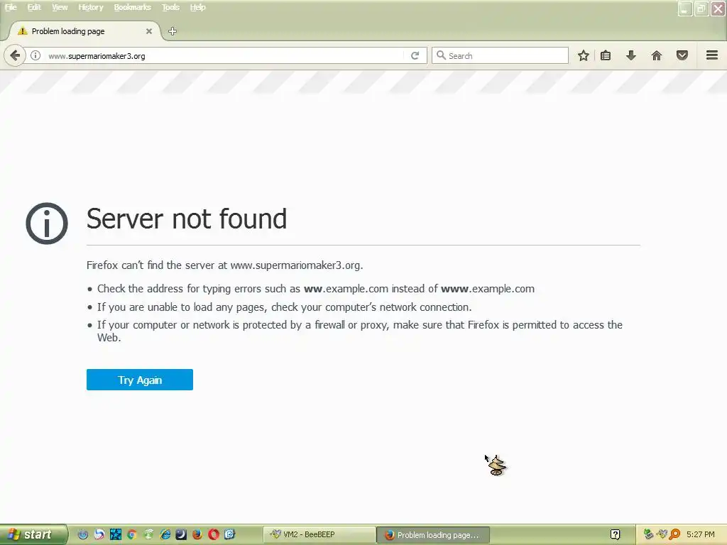Open the Downloads arrow icon
Image resolution: width=727 pixels, height=545 pixels.
(631, 55)
